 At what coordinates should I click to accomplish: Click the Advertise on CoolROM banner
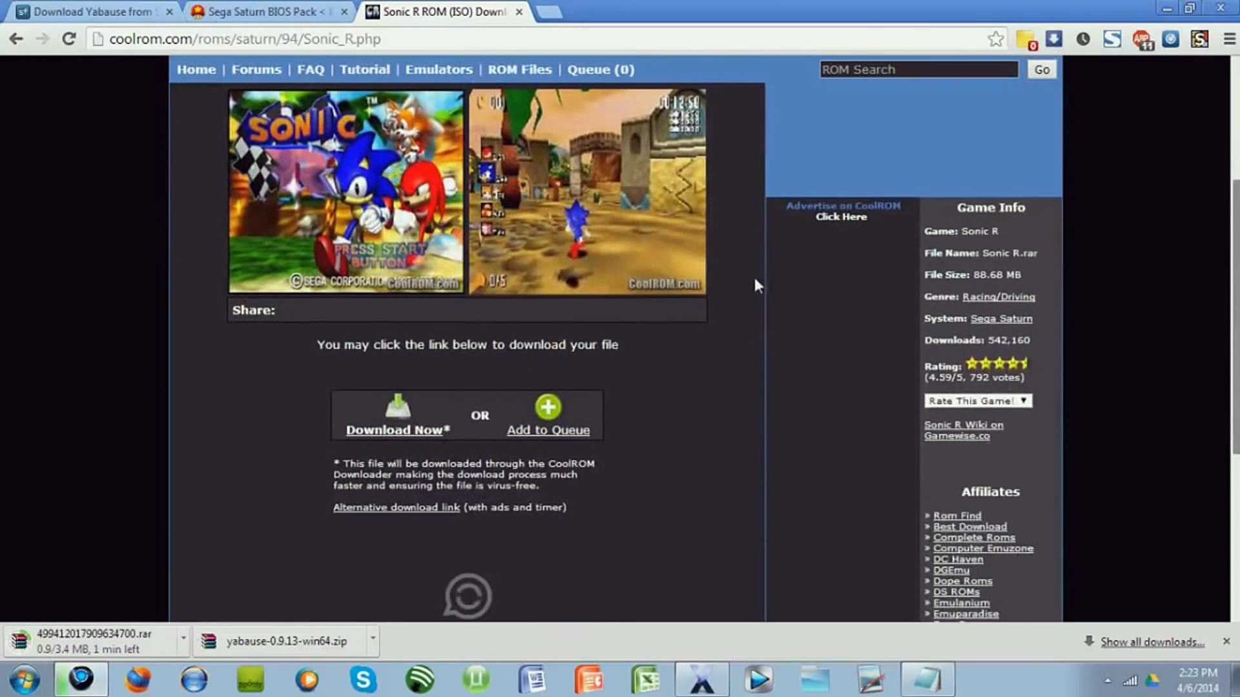(843, 210)
